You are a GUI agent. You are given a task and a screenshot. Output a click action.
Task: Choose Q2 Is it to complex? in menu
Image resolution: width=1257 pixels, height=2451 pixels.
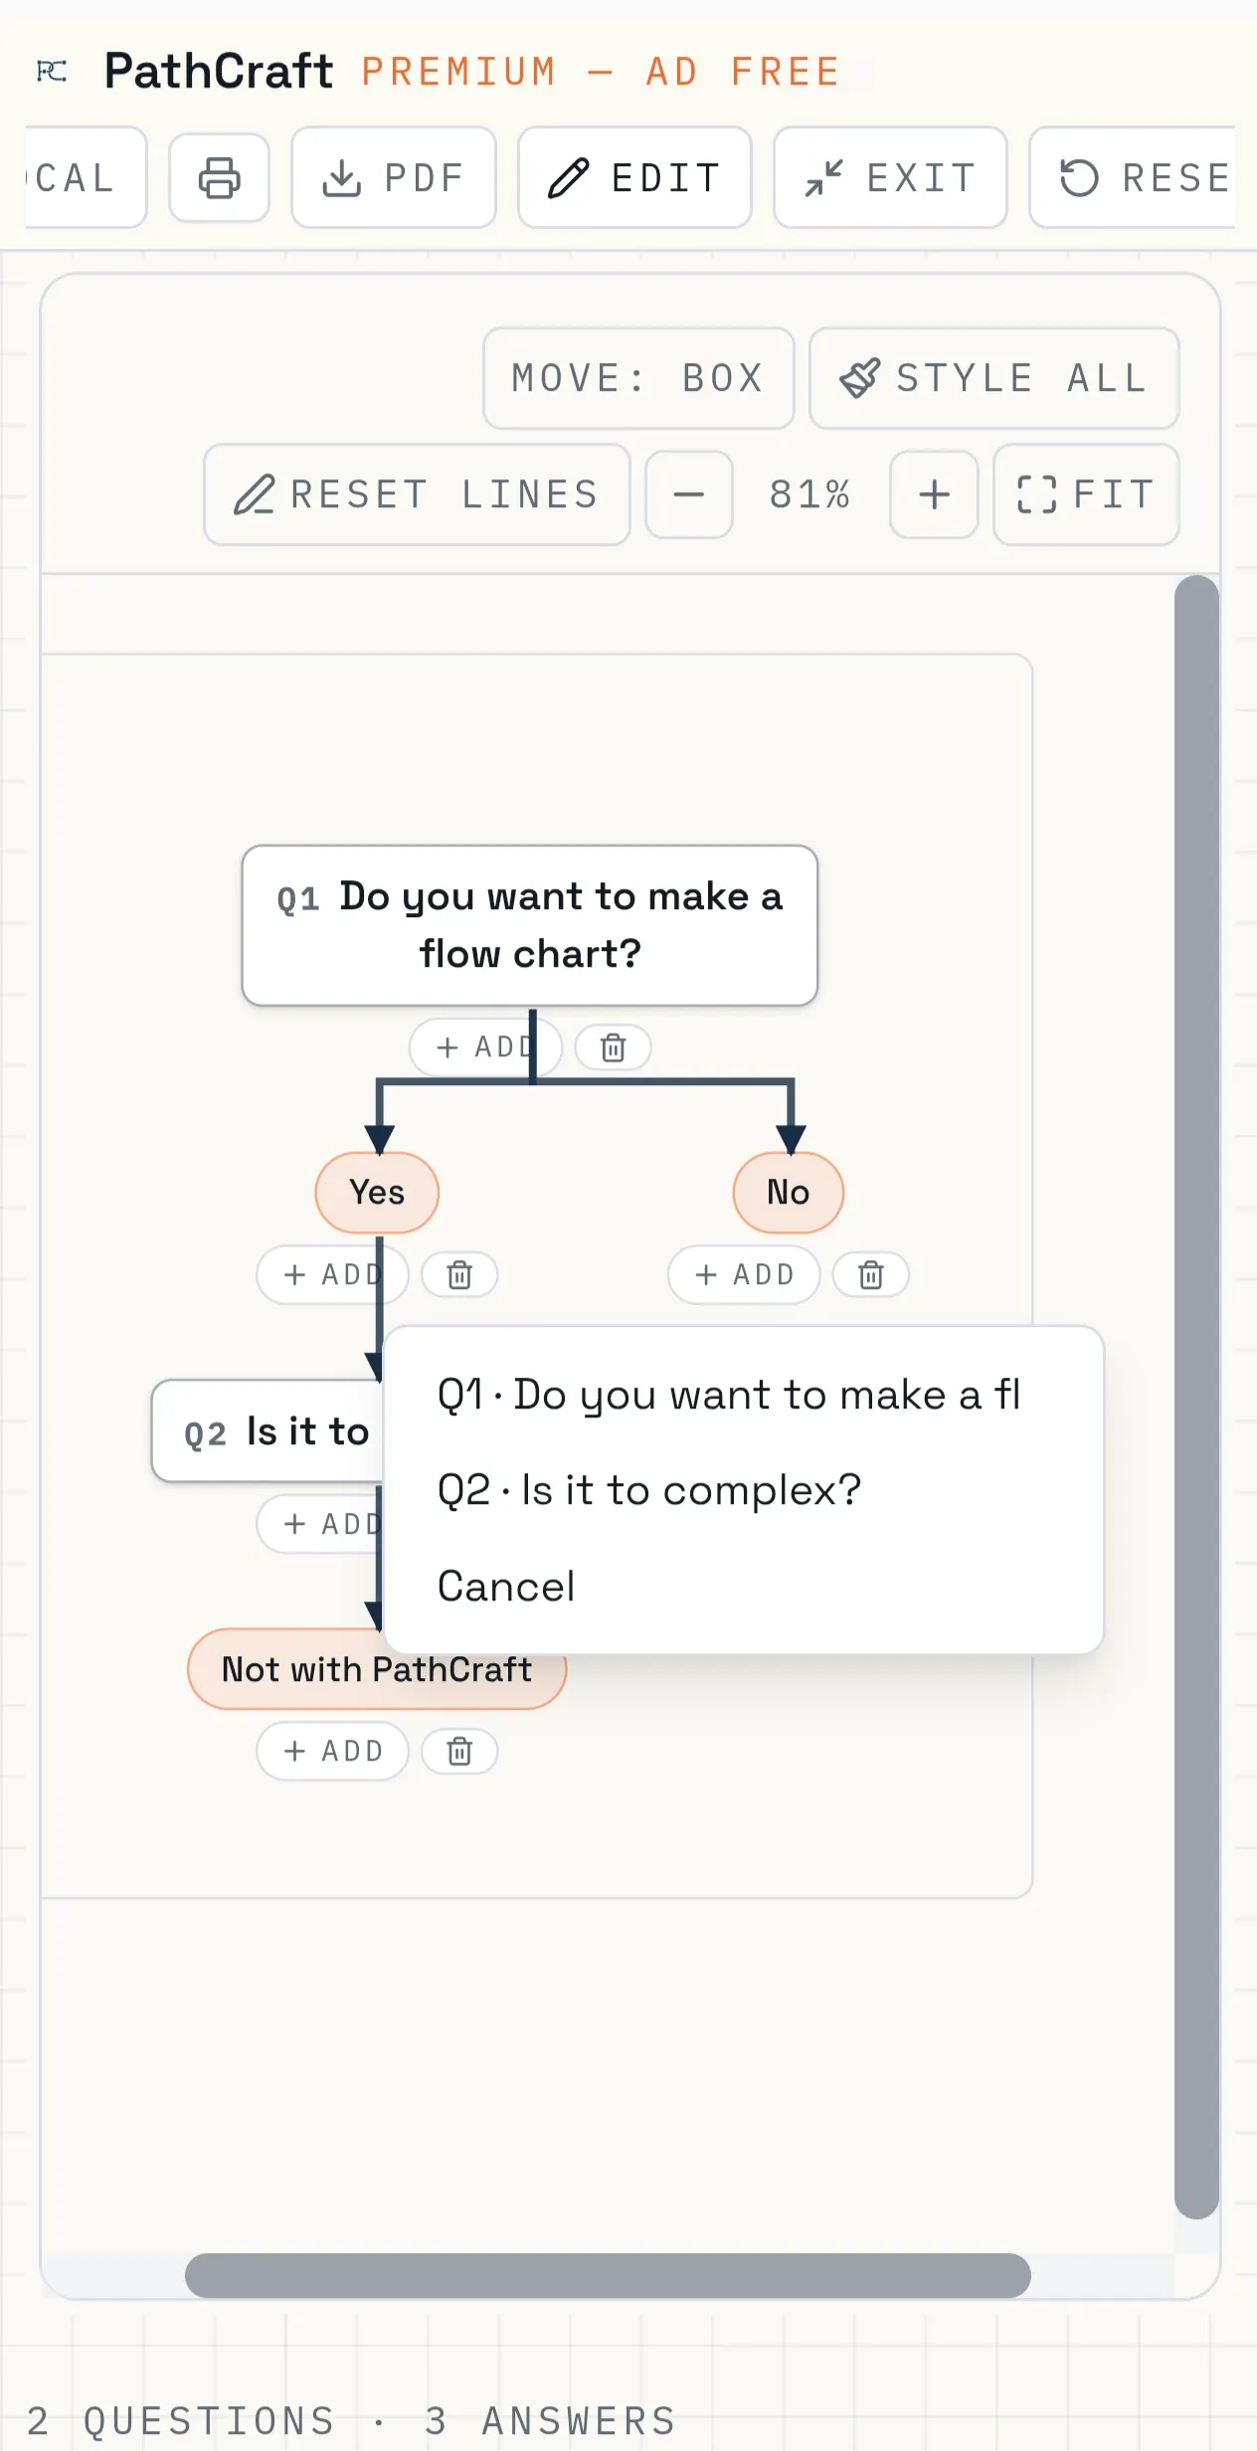[x=743, y=1490]
